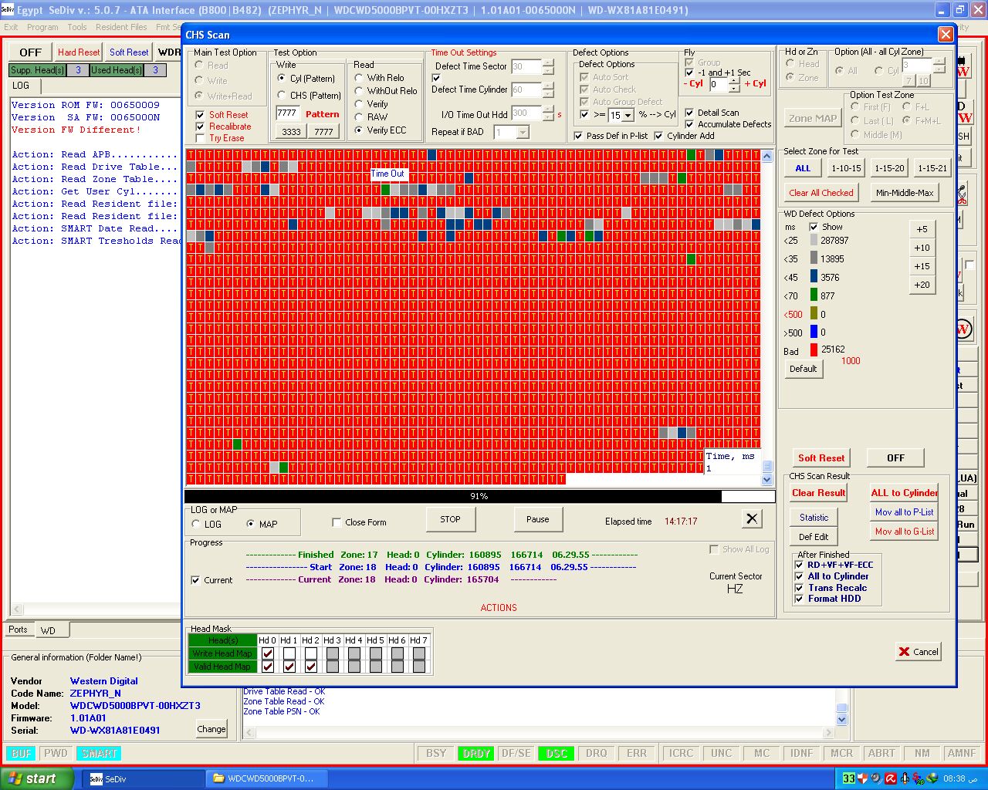The height and width of the screenshot is (790, 988).
Task: Click the +10 ms defect threshold button
Action: [922, 248]
